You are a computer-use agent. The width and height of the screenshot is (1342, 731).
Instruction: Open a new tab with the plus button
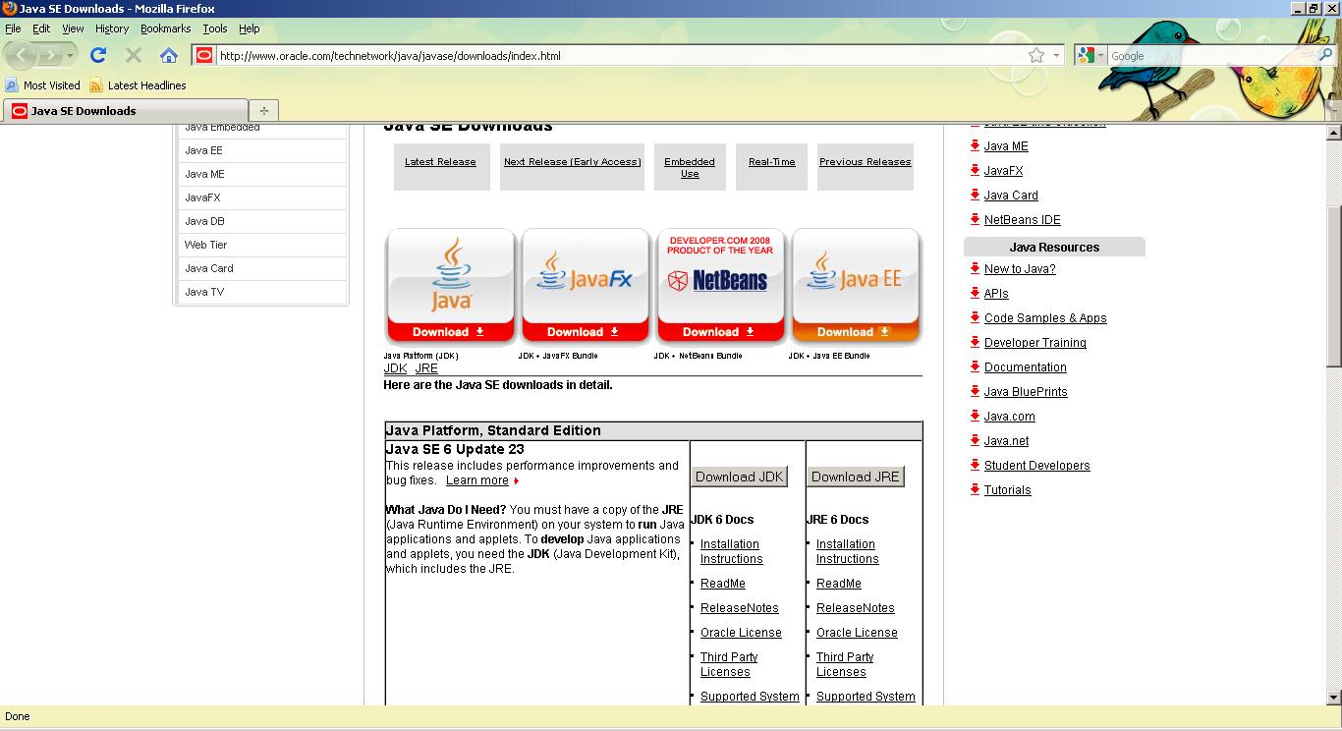pos(263,110)
